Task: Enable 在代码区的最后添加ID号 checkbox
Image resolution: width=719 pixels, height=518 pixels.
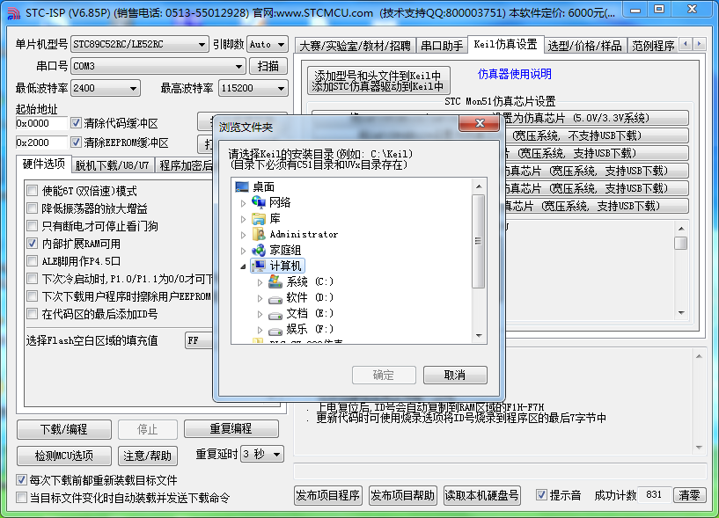Action: pos(32,314)
